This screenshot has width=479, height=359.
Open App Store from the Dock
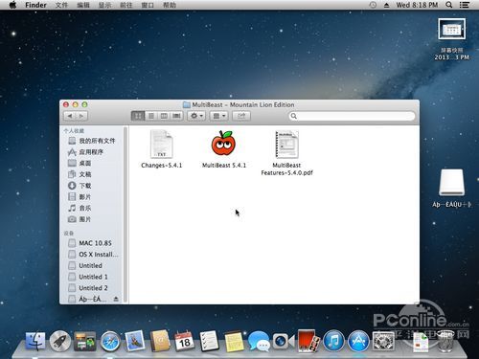point(358,341)
